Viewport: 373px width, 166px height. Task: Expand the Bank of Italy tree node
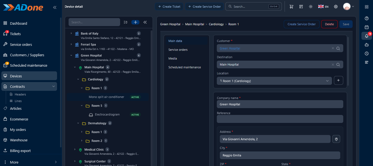pyautogui.click(x=71, y=33)
